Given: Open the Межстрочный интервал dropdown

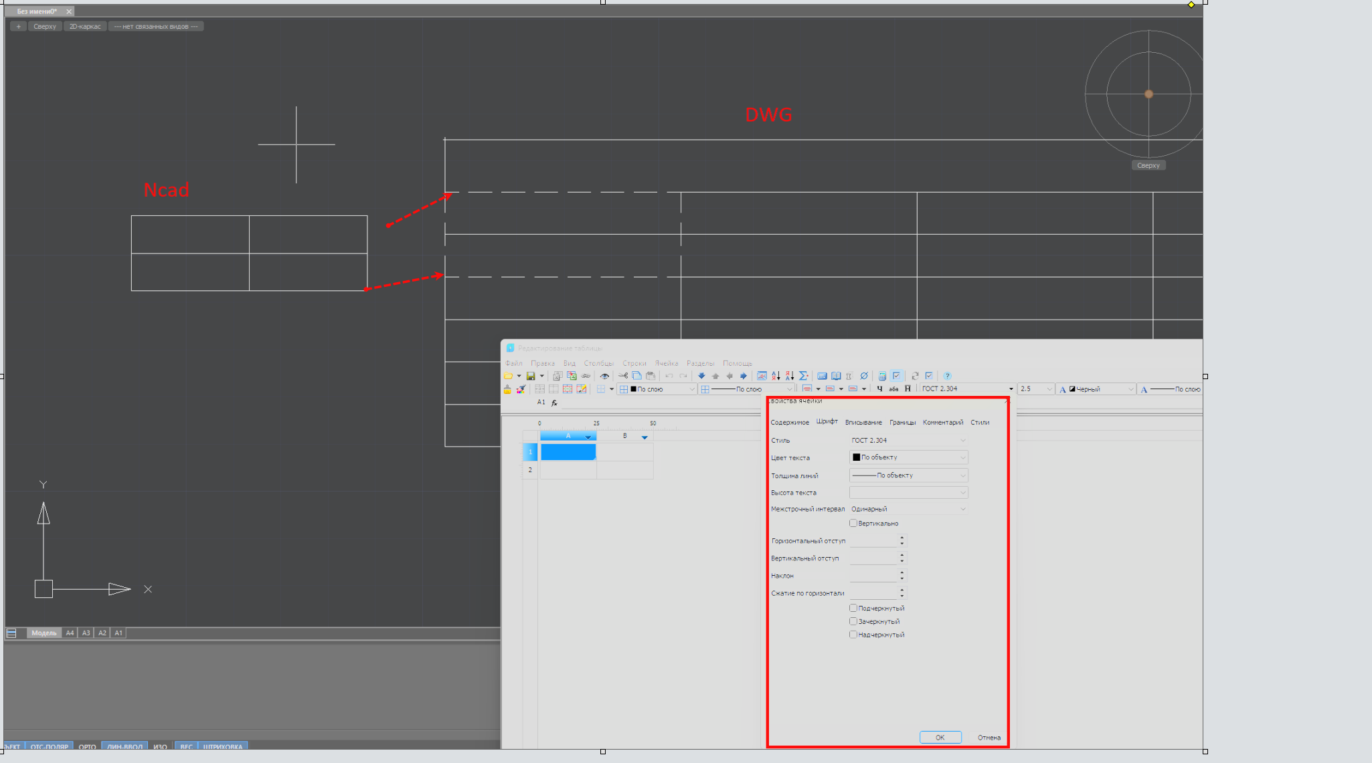Looking at the screenshot, I should [x=908, y=509].
